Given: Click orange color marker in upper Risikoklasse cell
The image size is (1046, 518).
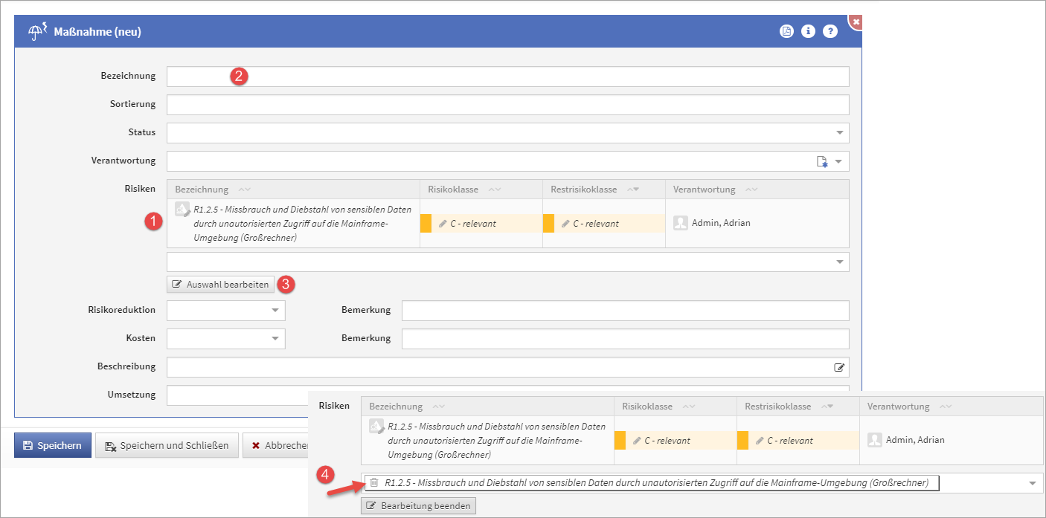Looking at the screenshot, I should click(426, 223).
